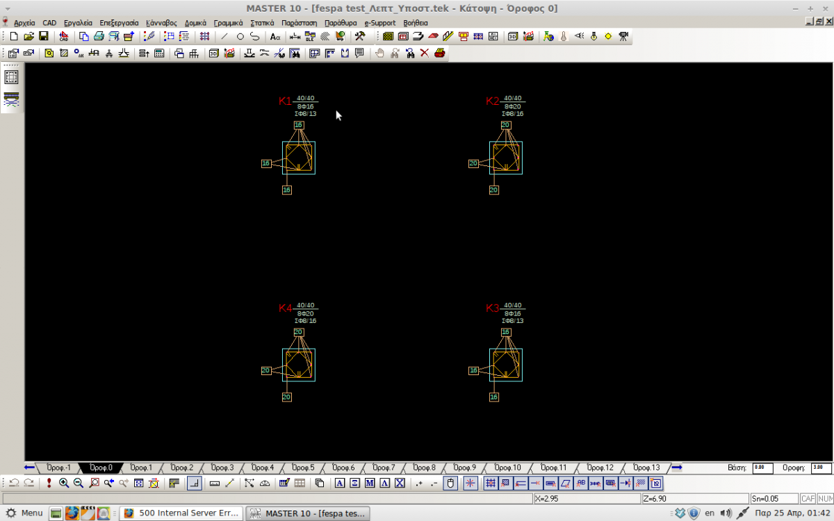Click the red X delete icon
The width and height of the screenshot is (834, 521).
coord(425,53)
